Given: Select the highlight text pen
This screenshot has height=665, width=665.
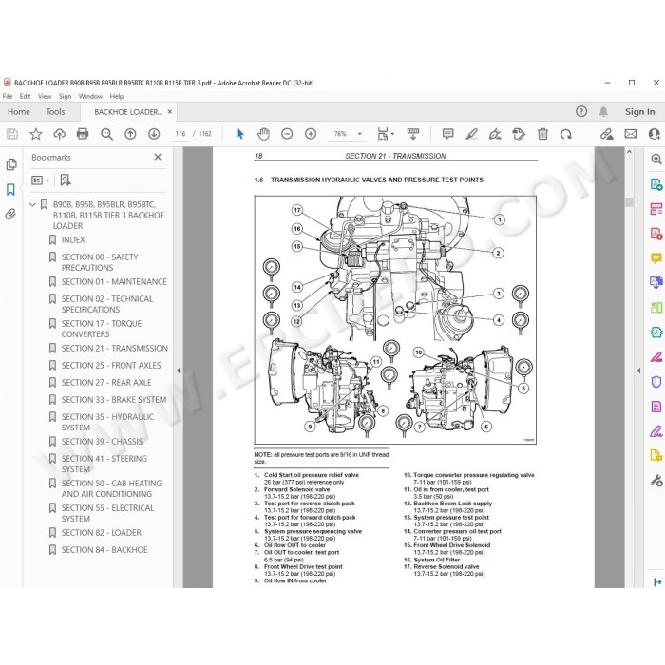Looking at the screenshot, I should tap(471, 134).
